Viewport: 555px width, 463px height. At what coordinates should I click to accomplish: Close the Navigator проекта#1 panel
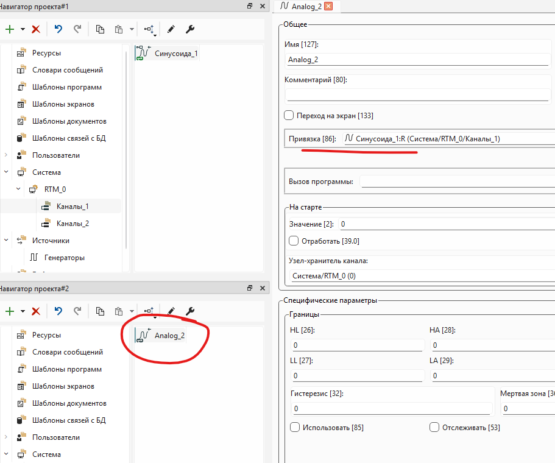pos(263,6)
